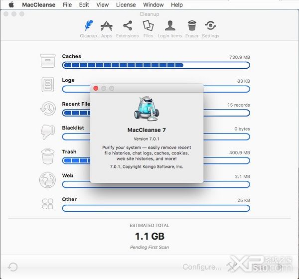Select the Blacklist category label
299x279 pixels.
(x=73, y=128)
